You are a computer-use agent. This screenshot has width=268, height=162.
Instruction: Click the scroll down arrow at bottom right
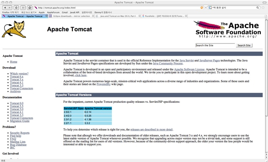266,157
